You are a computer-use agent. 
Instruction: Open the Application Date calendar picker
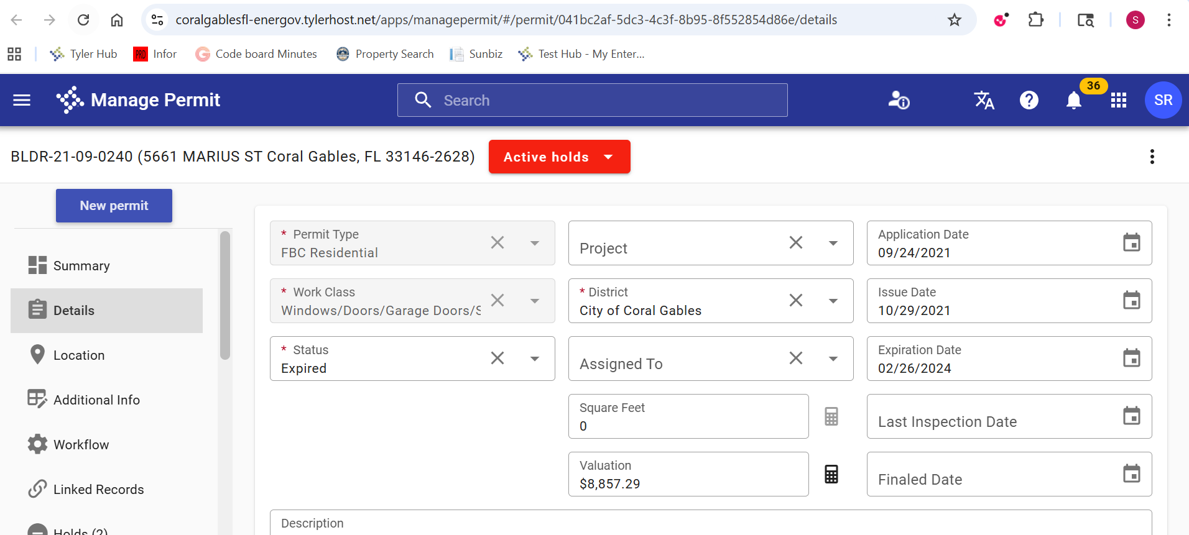(x=1131, y=242)
